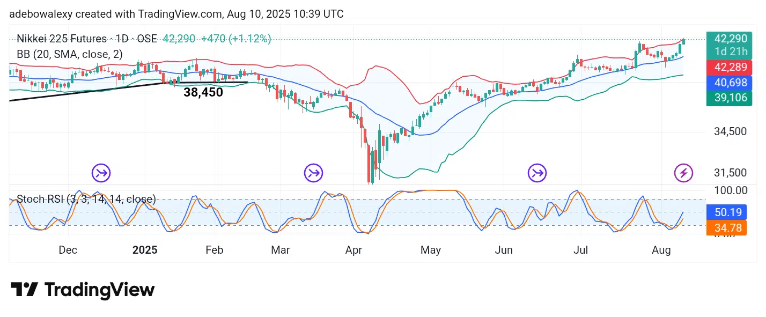766x317 pixels.
Task: Click the purple lightning bolt icon
Action: tap(683, 173)
